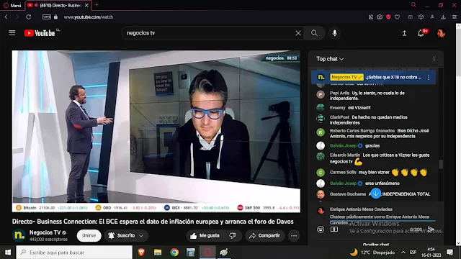The width and height of the screenshot is (461, 259).
Task: Open the Opera Menú button
Action: point(12,5)
